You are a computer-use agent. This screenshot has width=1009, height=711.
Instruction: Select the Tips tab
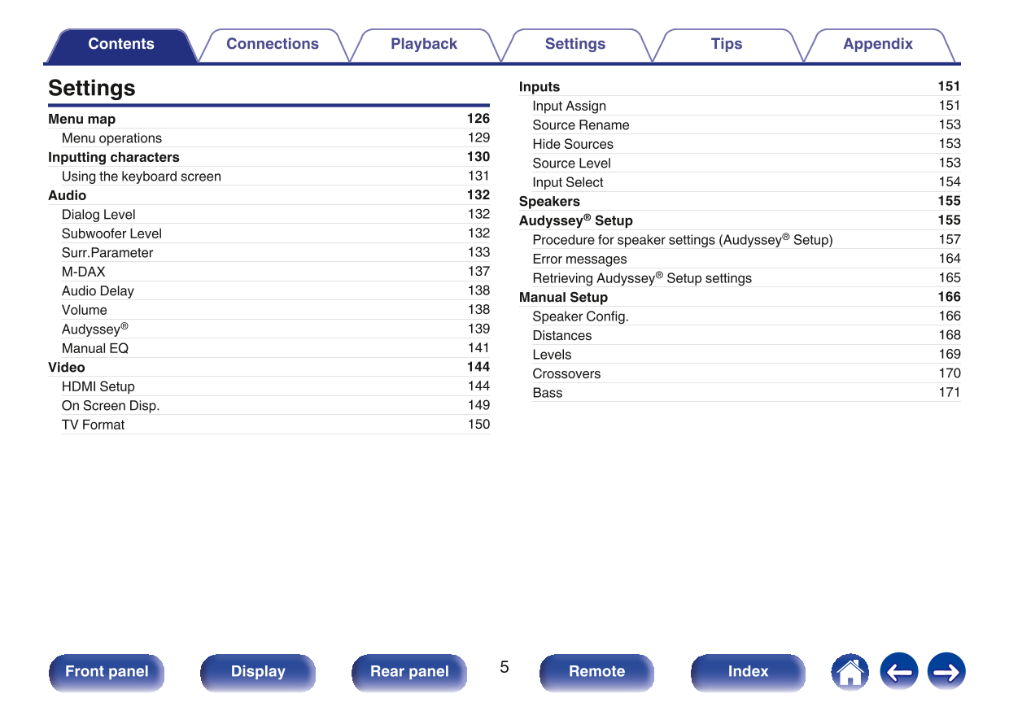click(726, 45)
